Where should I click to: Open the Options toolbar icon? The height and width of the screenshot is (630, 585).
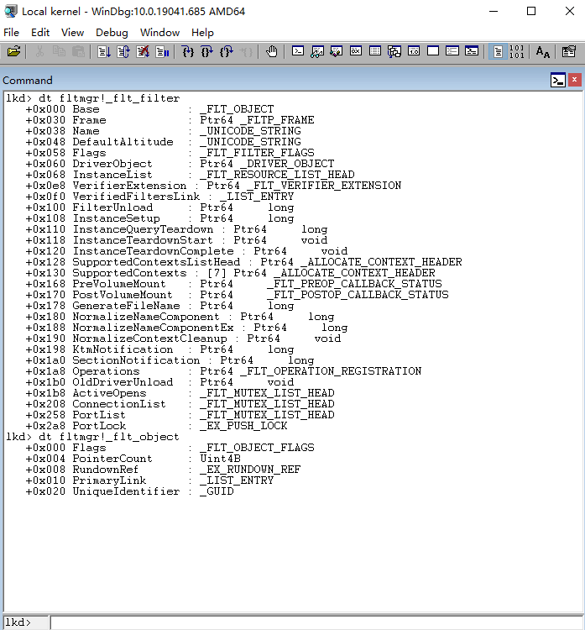568,51
